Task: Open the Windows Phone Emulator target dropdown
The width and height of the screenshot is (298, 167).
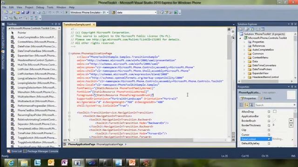Action: point(108,13)
